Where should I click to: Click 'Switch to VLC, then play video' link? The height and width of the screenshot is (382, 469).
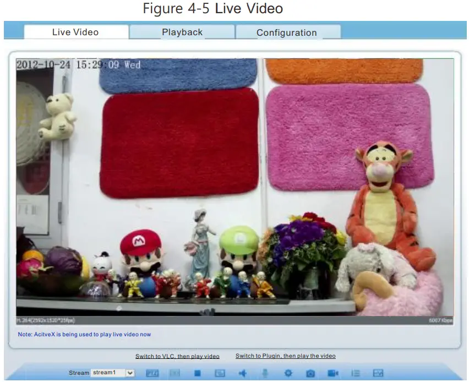tap(177, 356)
